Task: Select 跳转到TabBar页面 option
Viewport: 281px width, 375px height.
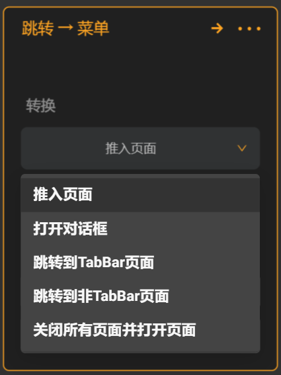Action: tap(93, 263)
